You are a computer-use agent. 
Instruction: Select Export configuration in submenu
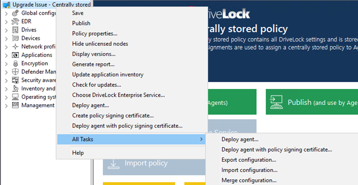(282, 160)
